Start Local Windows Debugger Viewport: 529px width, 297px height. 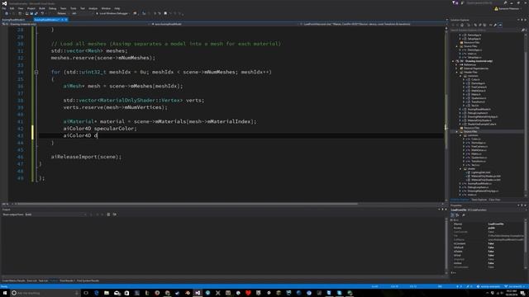112,13
